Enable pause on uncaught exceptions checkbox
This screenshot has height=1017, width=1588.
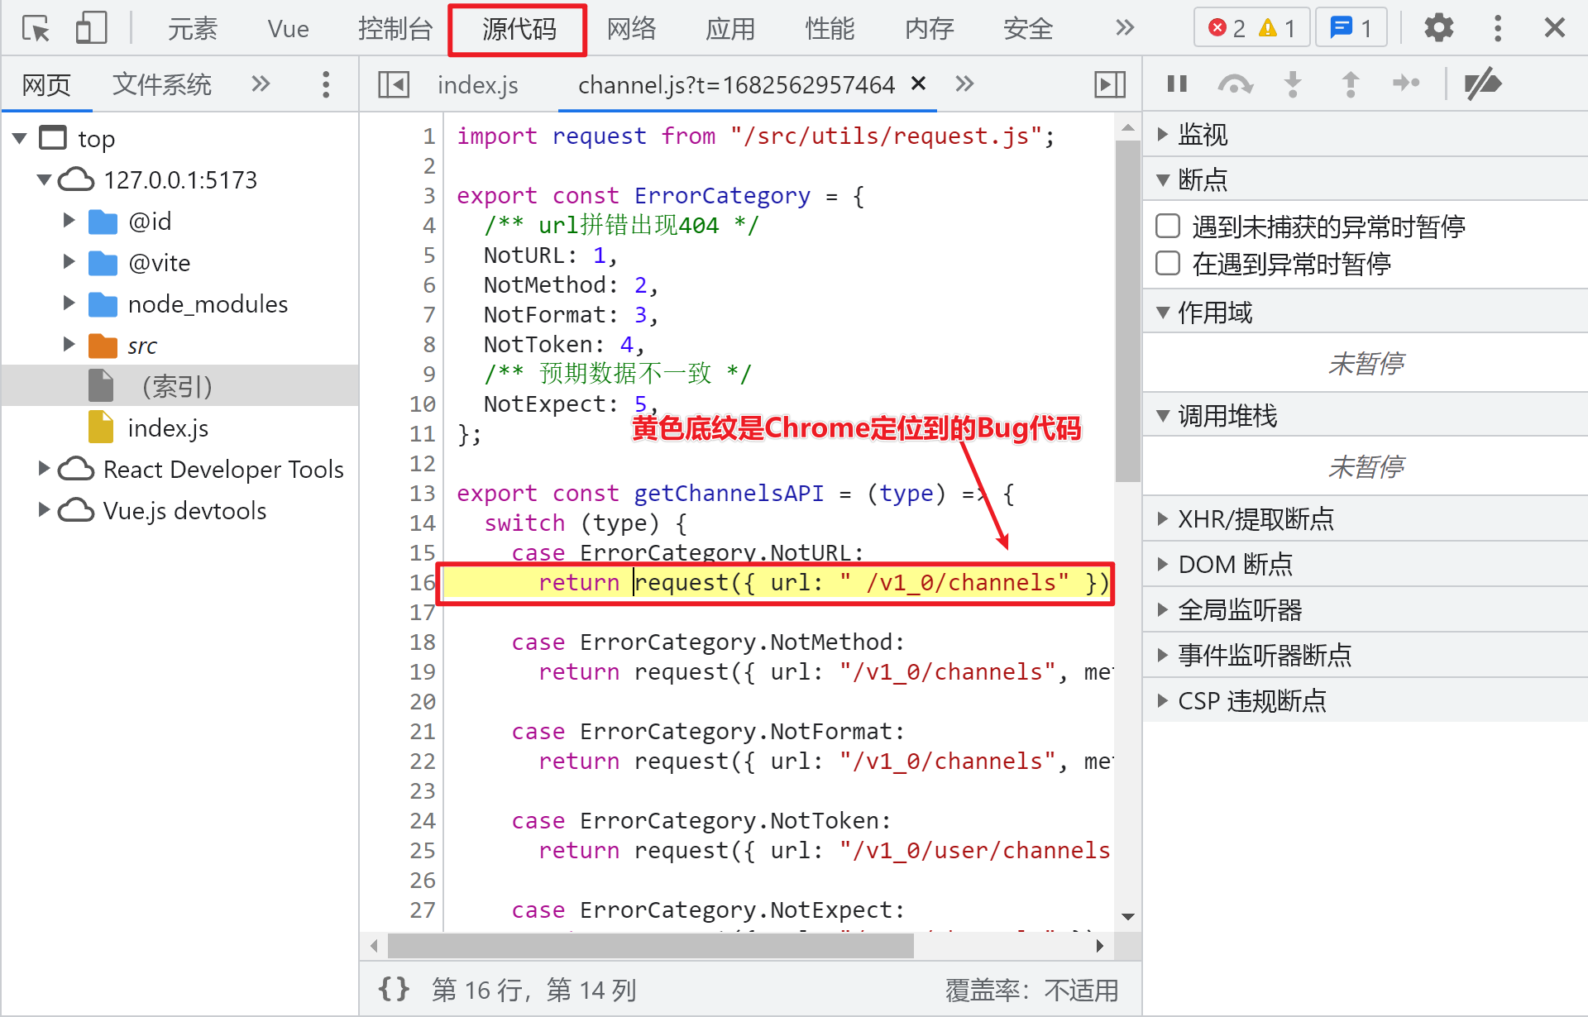(1168, 226)
